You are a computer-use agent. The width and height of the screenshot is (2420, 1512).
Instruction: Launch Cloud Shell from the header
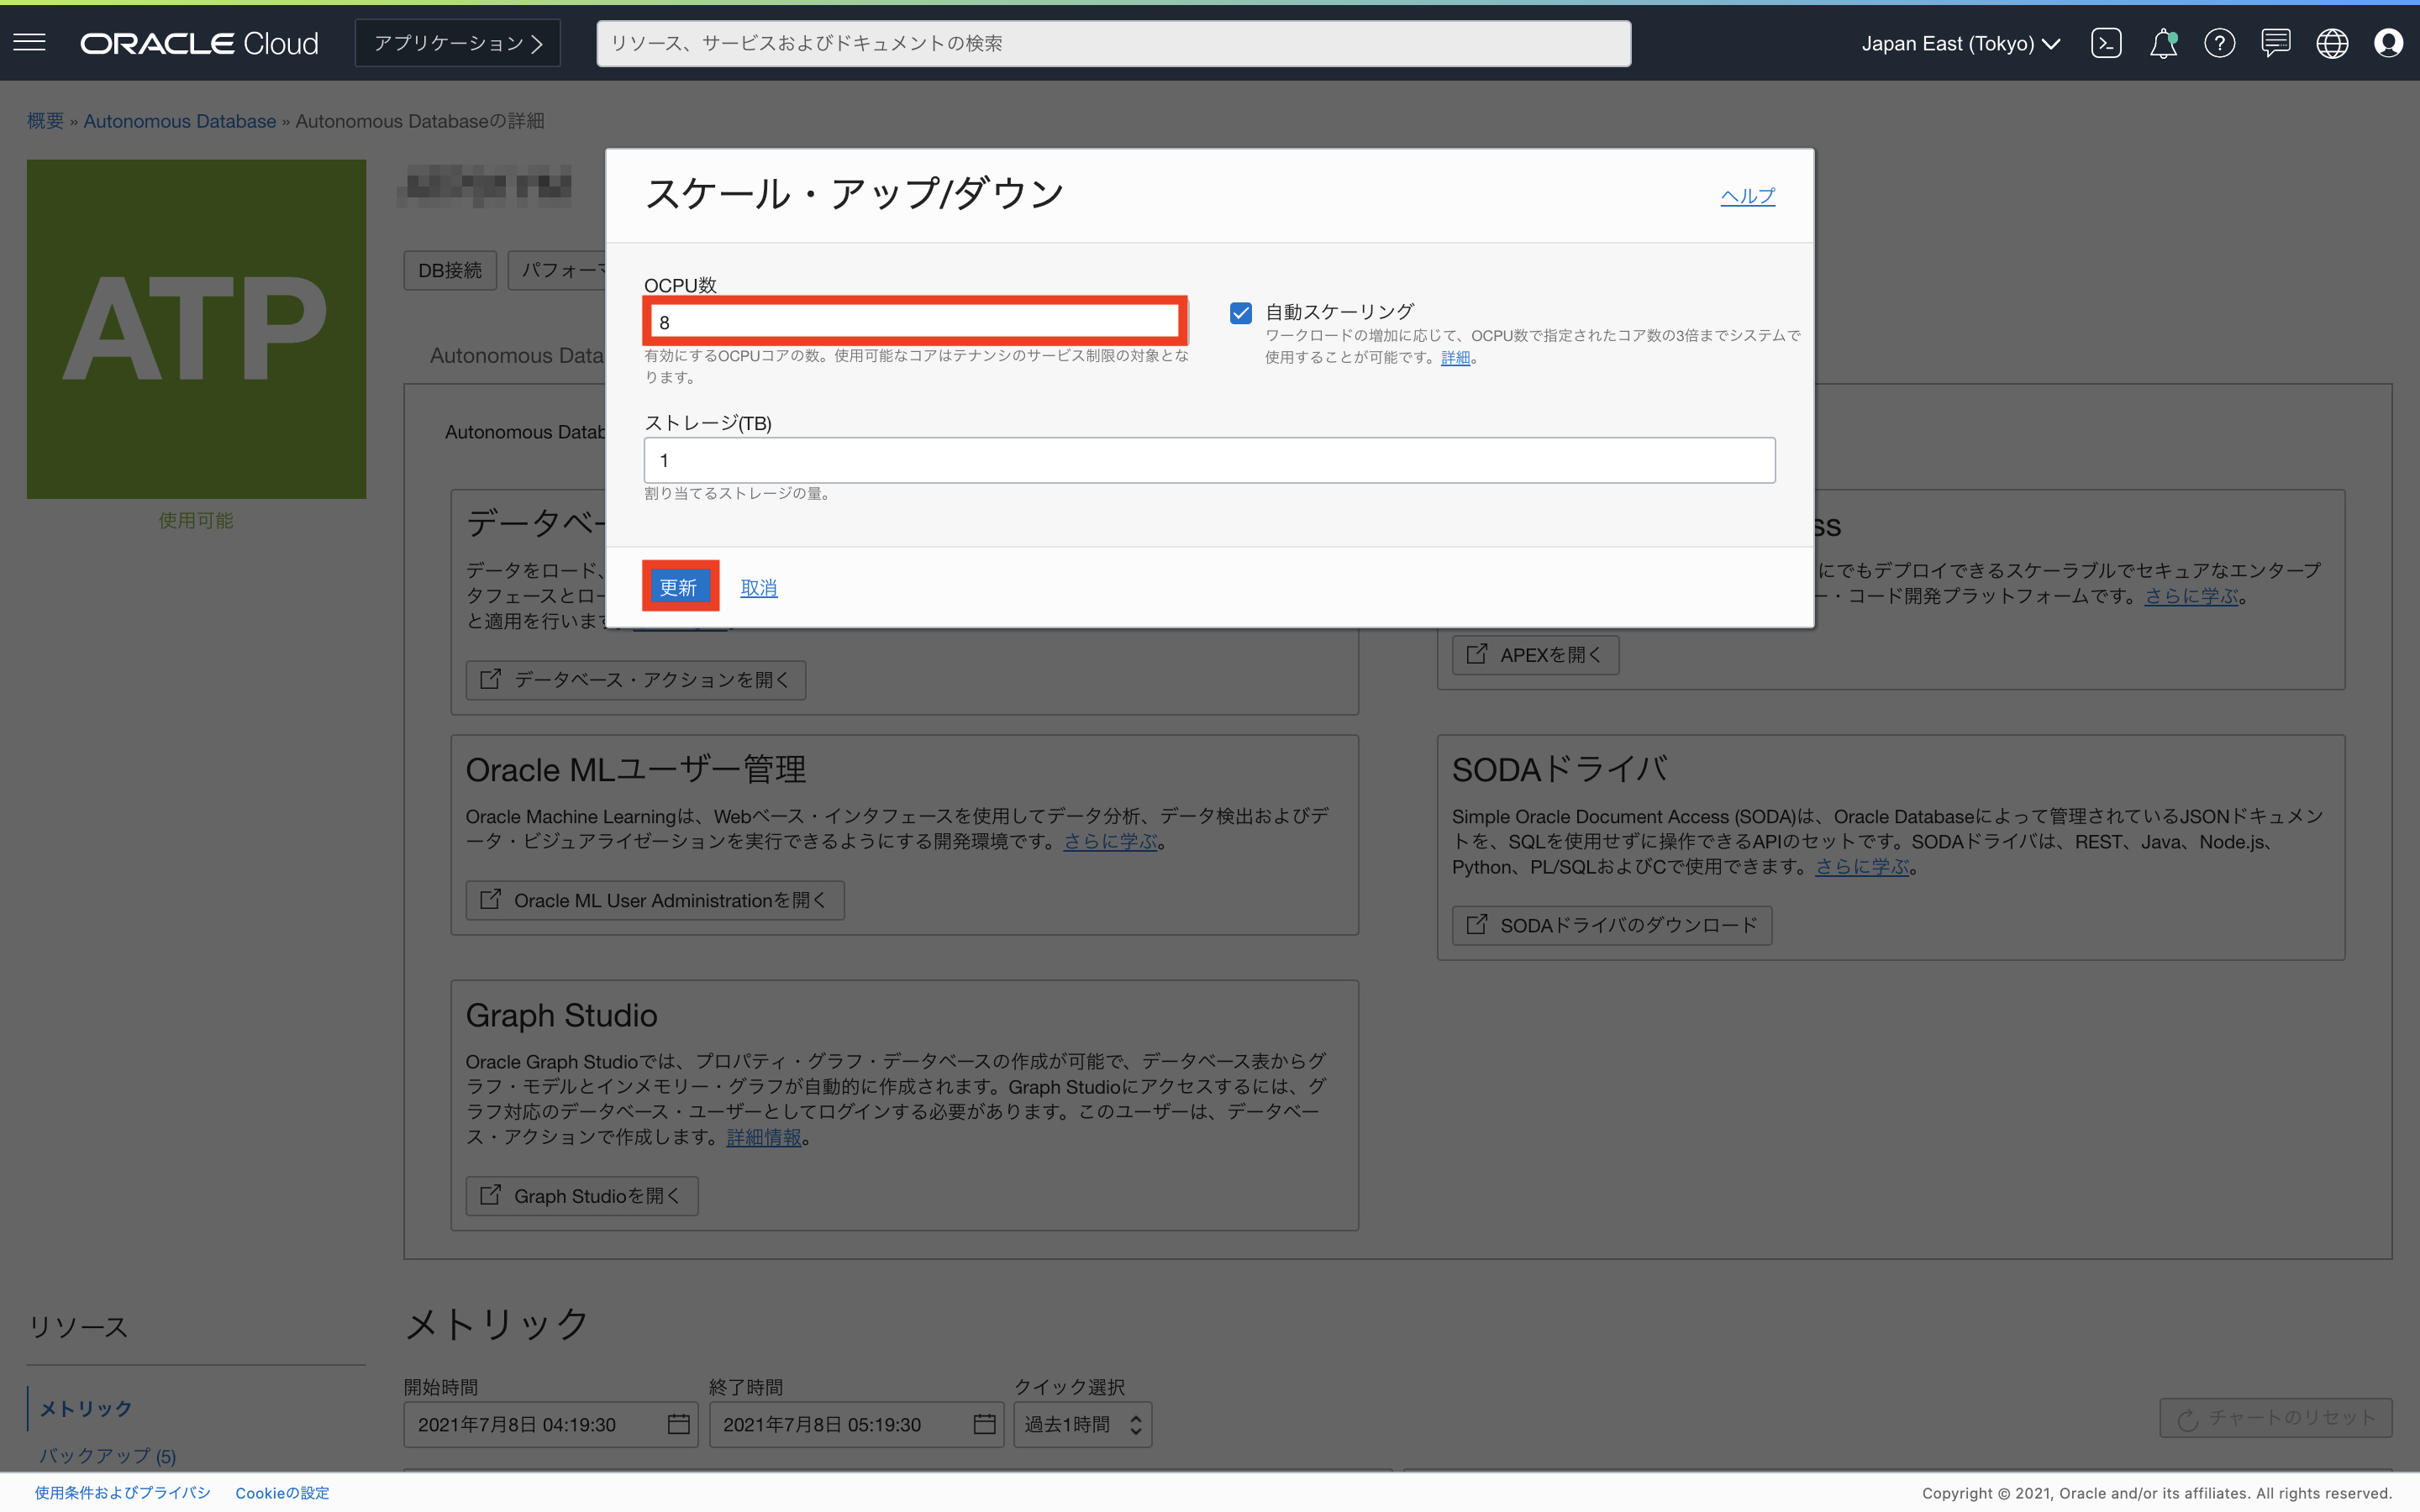point(2106,43)
